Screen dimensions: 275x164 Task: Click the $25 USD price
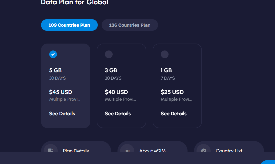click(x=172, y=92)
